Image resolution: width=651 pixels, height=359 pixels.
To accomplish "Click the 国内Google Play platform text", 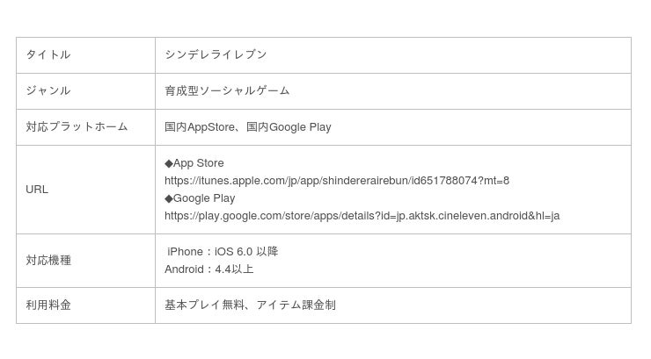I will 289,127.
